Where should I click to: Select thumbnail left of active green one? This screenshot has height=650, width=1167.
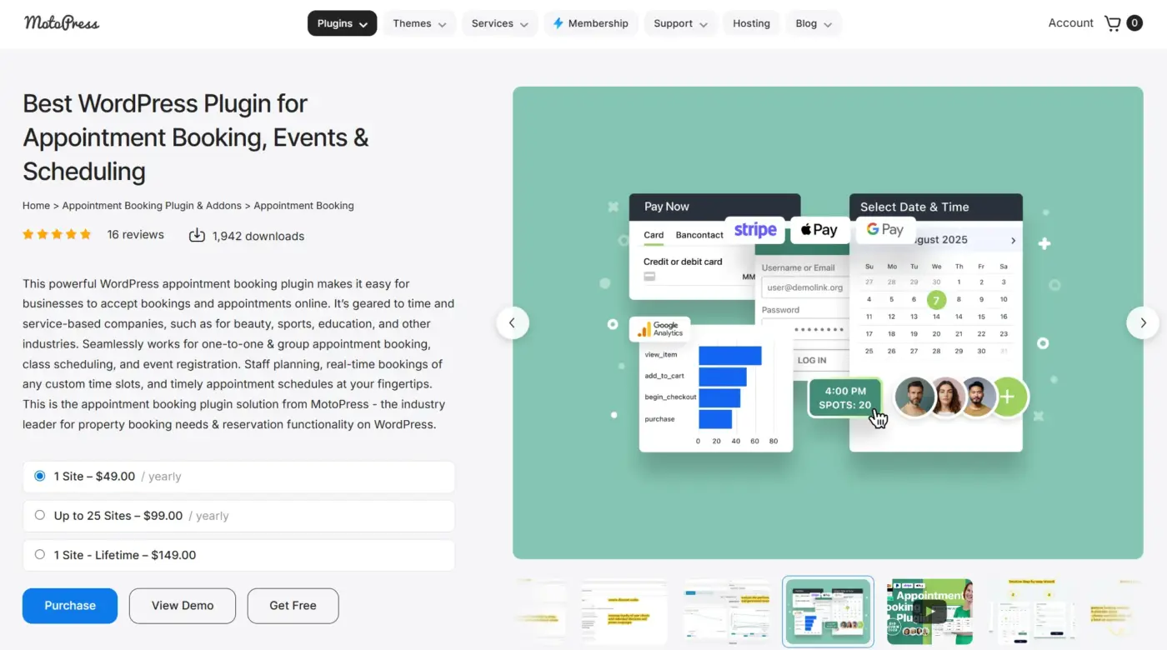(x=727, y=612)
